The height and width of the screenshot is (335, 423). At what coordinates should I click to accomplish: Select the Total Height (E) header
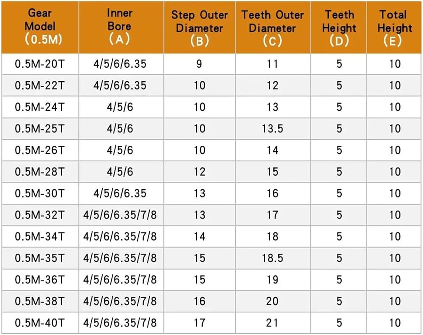(x=394, y=27)
